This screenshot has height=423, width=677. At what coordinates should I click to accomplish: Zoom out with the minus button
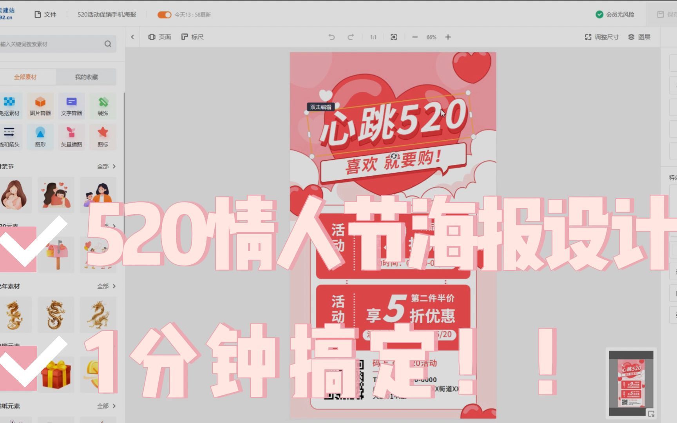(x=415, y=37)
